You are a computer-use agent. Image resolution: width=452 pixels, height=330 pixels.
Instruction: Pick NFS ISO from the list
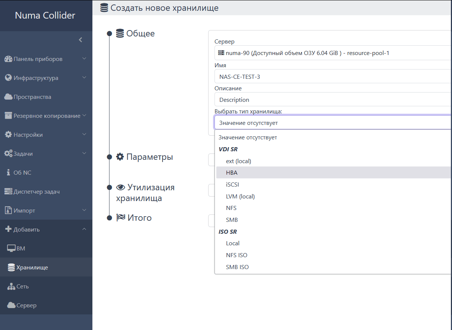click(236, 255)
